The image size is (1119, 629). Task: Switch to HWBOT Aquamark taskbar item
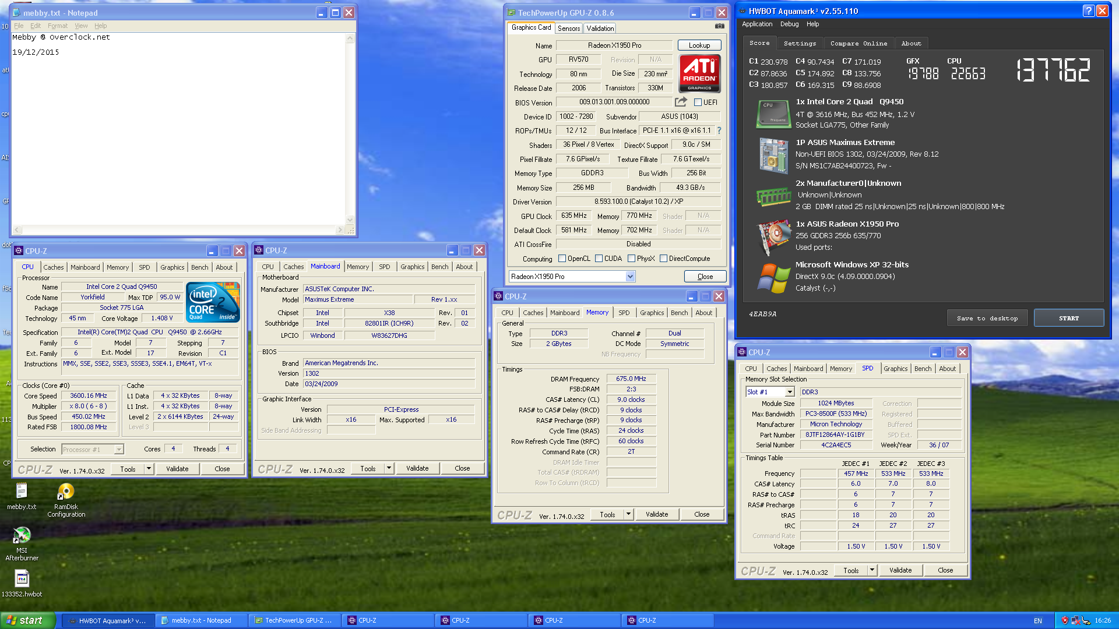click(108, 620)
